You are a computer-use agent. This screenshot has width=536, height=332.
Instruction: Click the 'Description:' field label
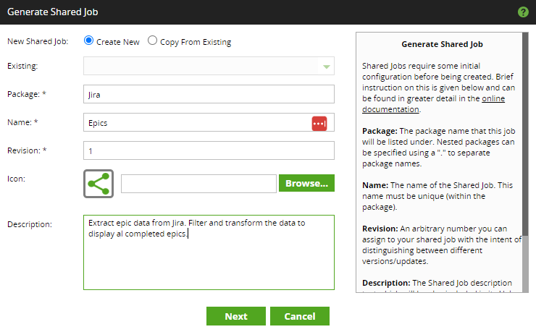click(30, 224)
